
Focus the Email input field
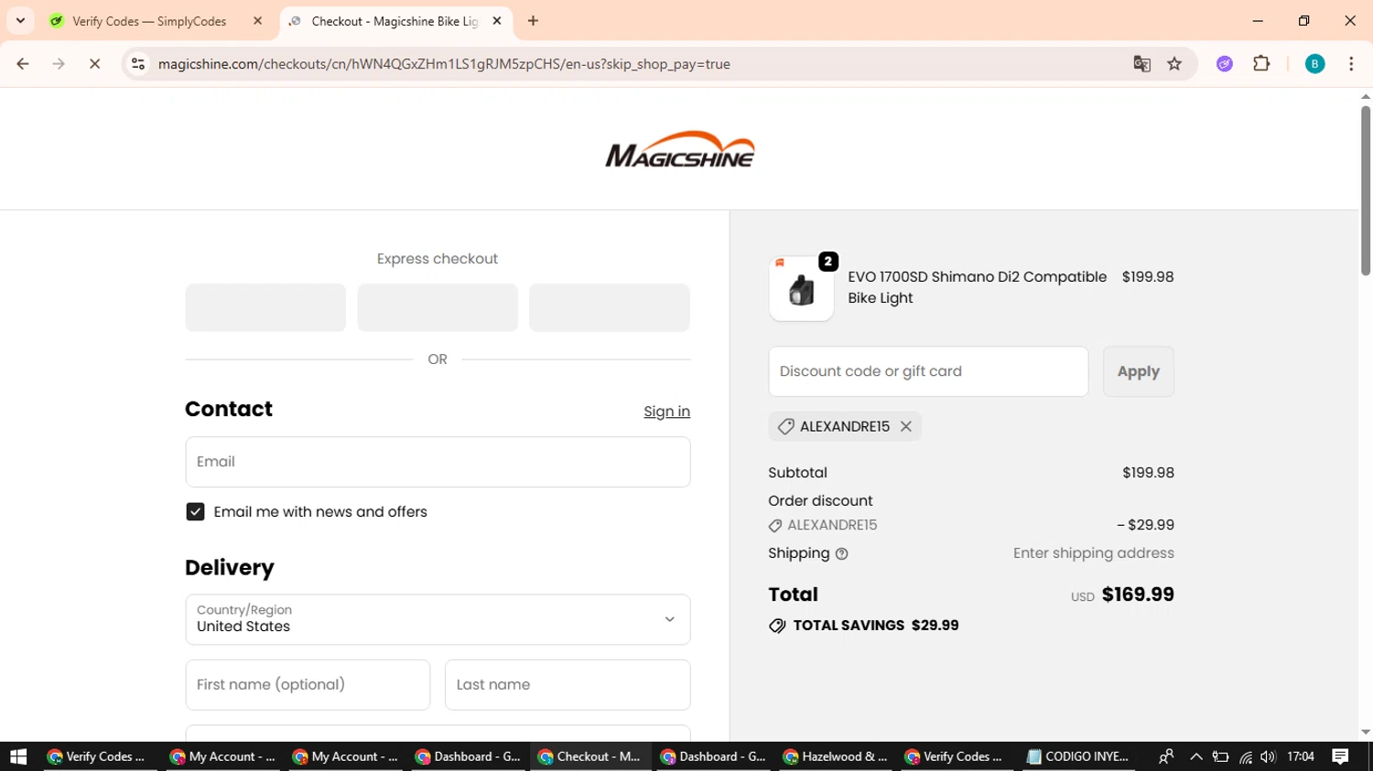point(438,462)
